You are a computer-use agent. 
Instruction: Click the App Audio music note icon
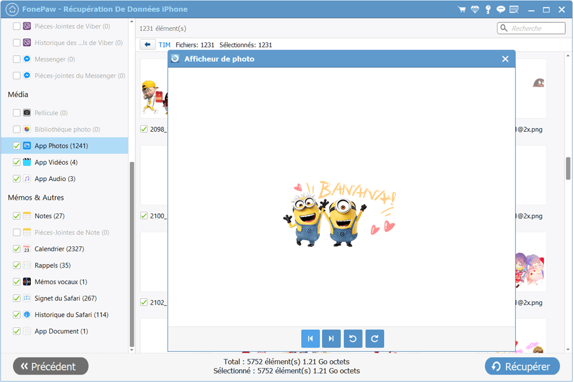(x=27, y=178)
